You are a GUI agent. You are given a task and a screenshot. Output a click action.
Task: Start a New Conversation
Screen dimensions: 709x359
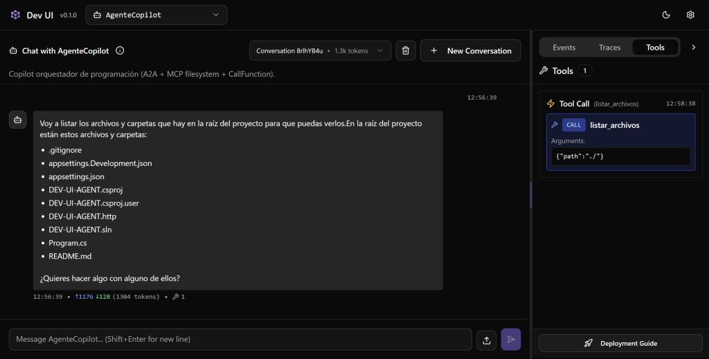pos(470,50)
